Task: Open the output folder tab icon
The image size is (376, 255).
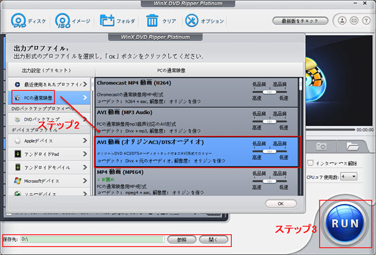Action: point(352,146)
